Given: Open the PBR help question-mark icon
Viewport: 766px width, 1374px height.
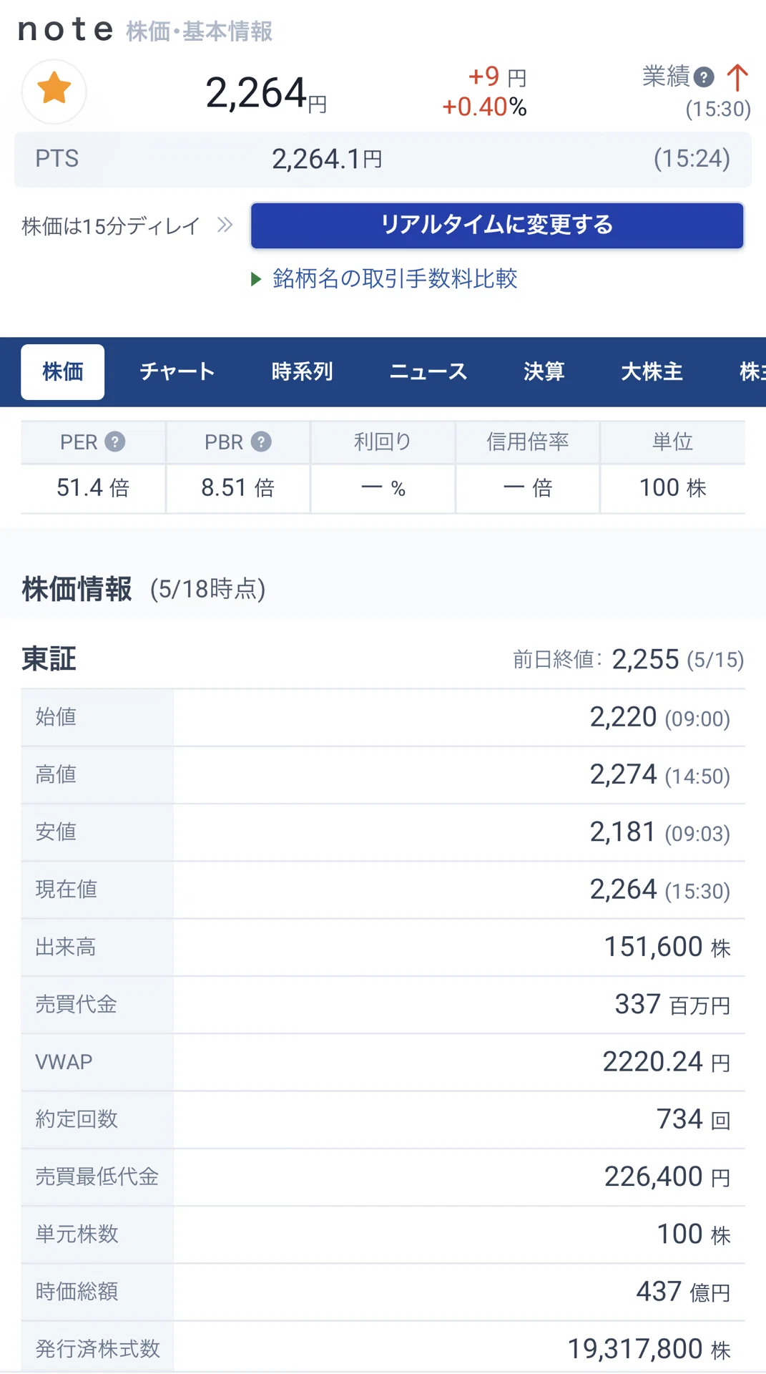Looking at the screenshot, I should [x=261, y=442].
